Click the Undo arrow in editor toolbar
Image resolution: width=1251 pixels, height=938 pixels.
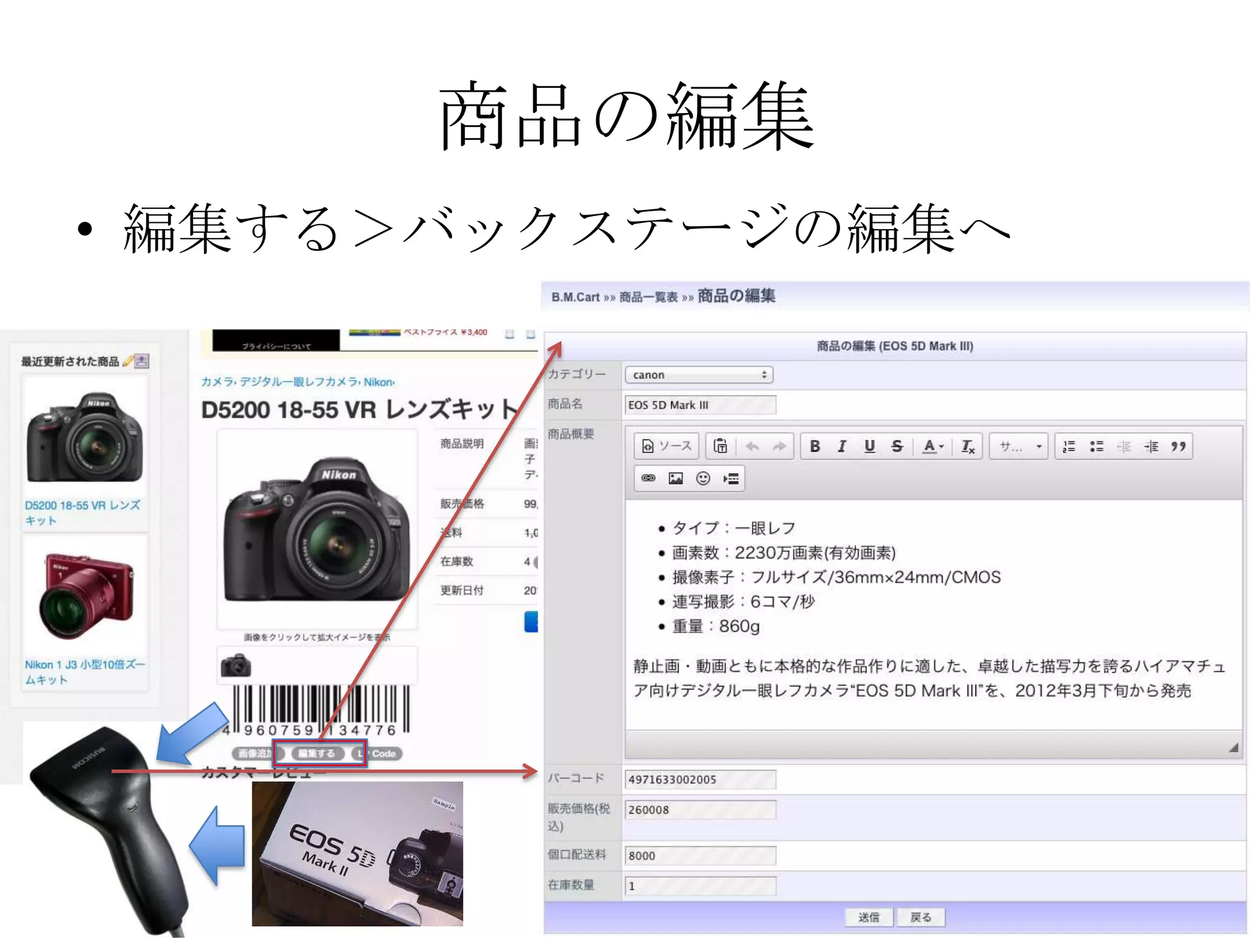752,446
